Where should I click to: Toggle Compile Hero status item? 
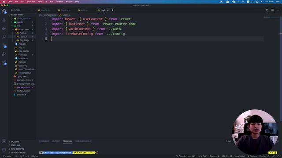click(x=186, y=156)
